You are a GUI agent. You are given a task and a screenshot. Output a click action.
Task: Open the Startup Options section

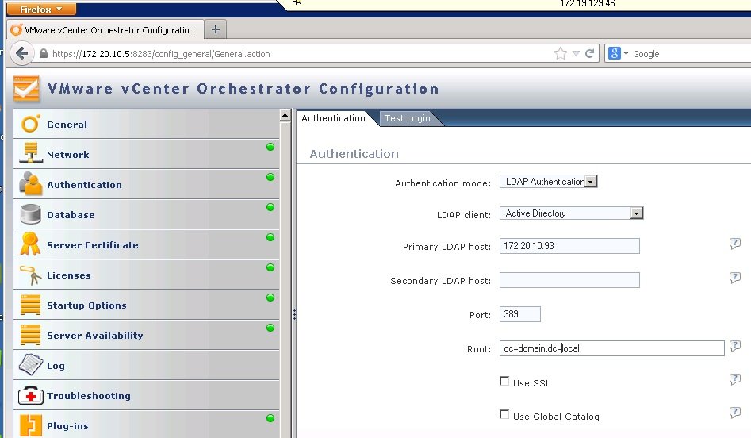(x=146, y=305)
